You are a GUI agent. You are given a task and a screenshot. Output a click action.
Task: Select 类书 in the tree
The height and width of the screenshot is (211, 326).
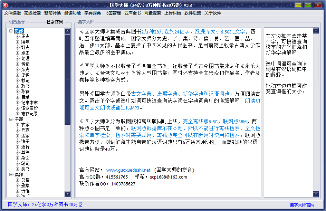[25, 169]
